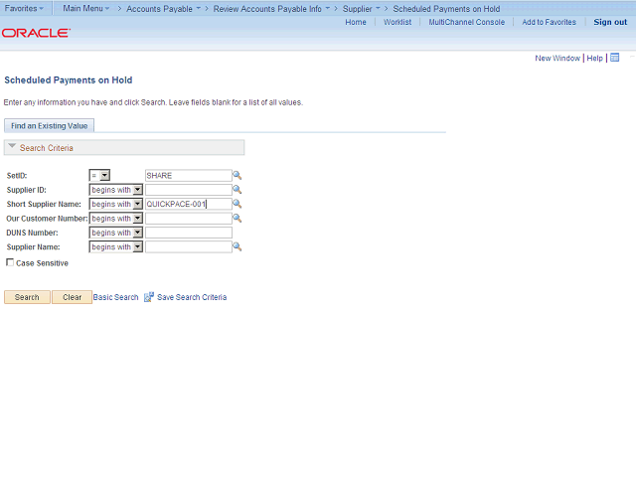Click the Supplier Name input field

click(x=189, y=246)
